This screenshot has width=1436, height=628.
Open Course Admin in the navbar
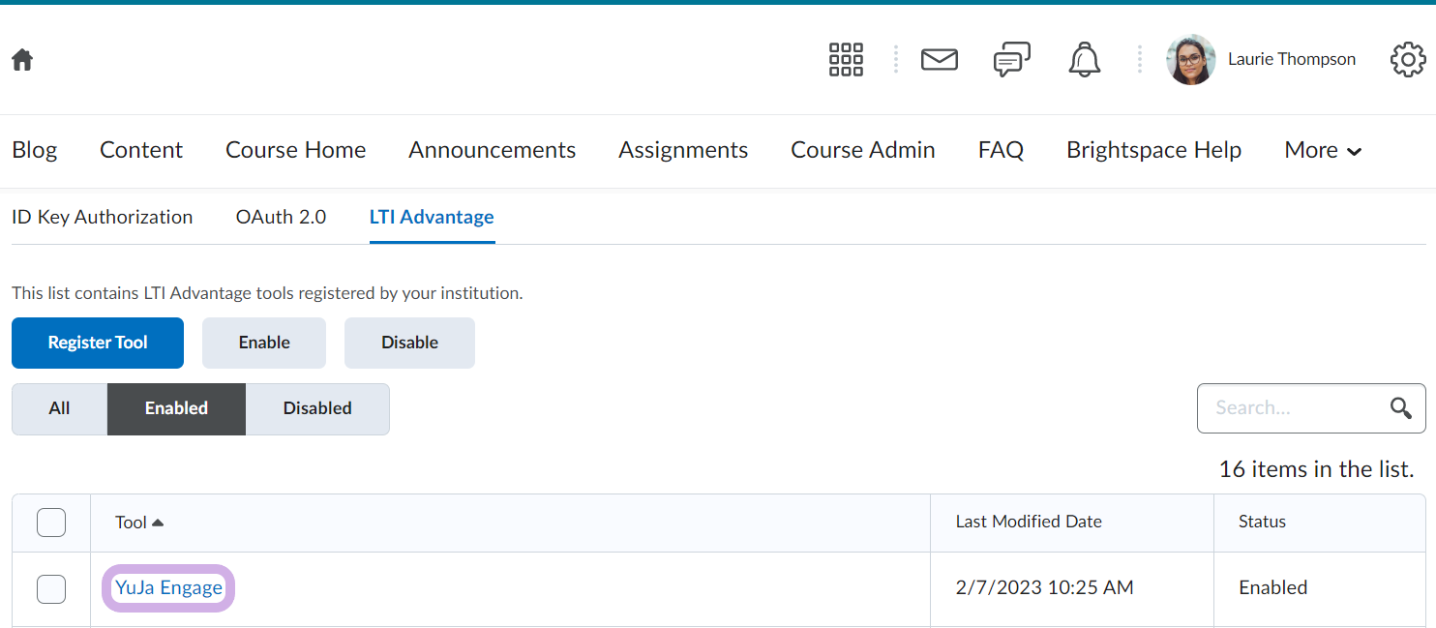click(863, 150)
